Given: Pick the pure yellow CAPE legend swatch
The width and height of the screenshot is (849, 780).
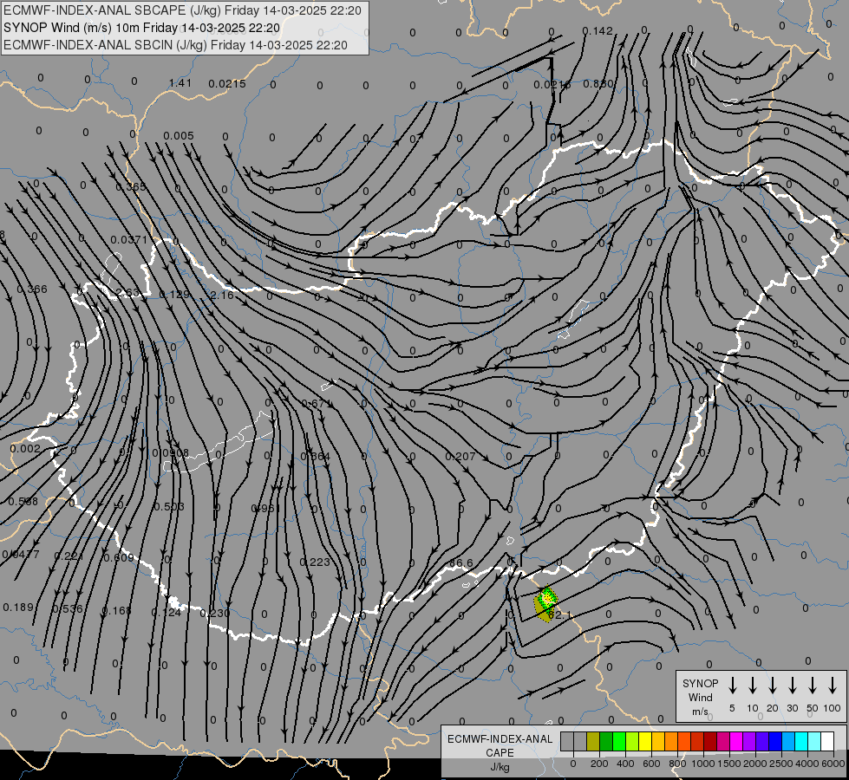Looking at the screenshot, I should [x=645, y=741].
